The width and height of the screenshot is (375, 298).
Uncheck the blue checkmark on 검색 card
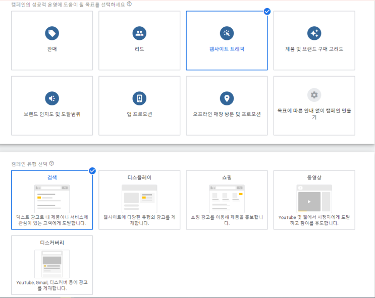point(92,170)
